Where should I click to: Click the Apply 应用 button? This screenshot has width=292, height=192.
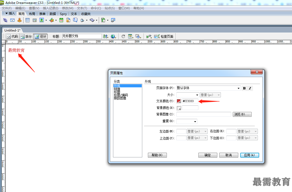(250, 155)
